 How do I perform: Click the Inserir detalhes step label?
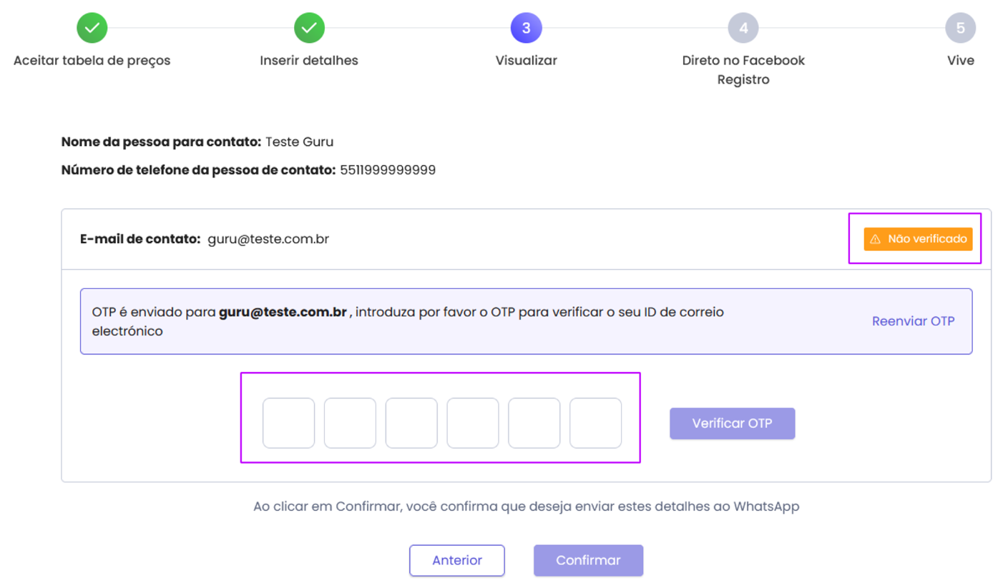tap(309, 61)
